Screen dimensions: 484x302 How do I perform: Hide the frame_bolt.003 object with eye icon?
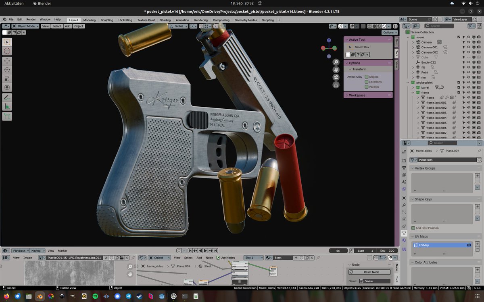click(469, 112)
